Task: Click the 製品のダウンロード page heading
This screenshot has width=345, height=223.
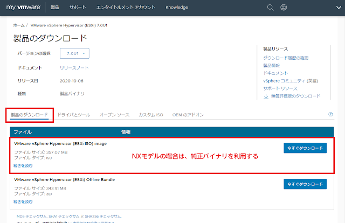Action: (50, 38)
